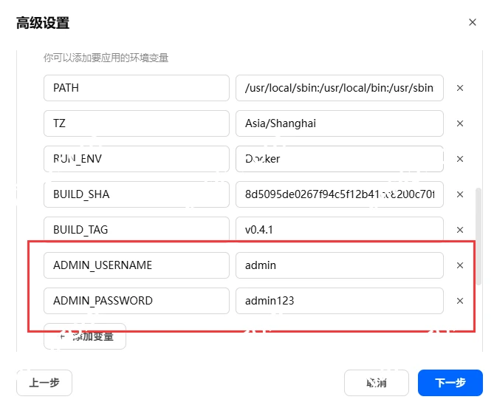Remove the PATH environment variable row
The image size is (494, 408).
click(x=459, y=88)
